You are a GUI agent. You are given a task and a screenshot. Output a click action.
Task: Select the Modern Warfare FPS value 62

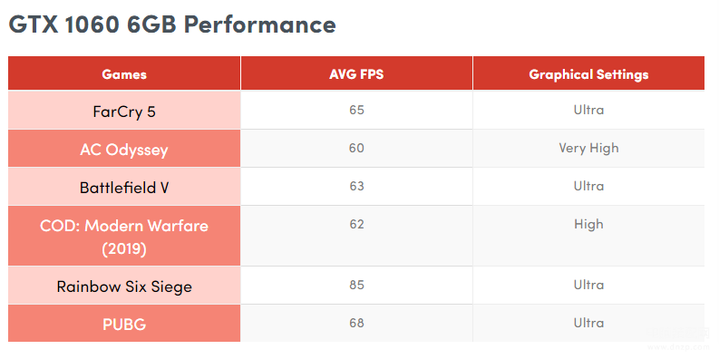[356, 224]
